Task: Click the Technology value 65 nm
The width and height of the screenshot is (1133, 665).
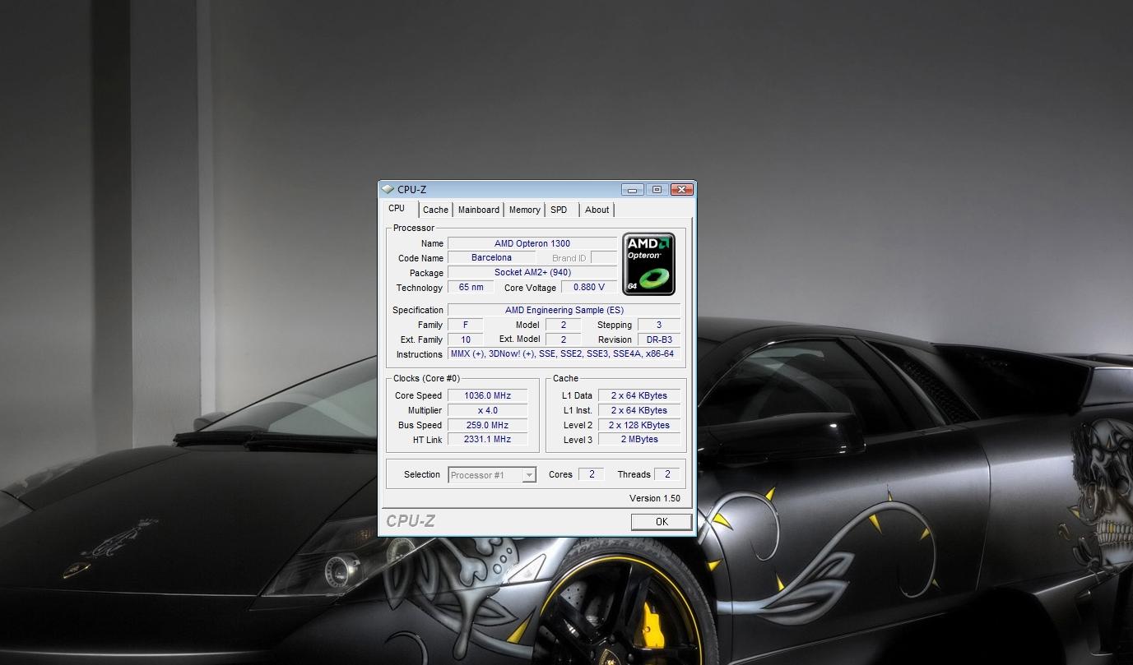Action: coord(471,288)
